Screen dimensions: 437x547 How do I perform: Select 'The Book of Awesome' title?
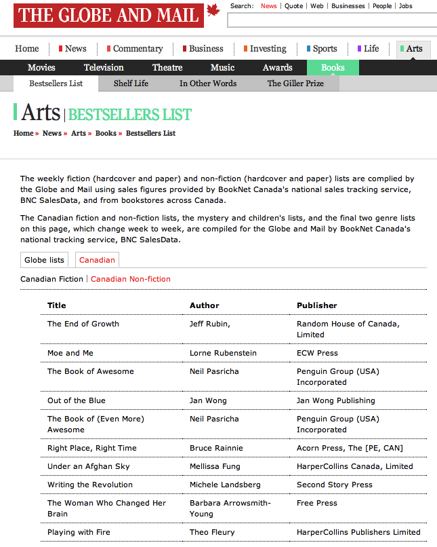pos(91,371)
